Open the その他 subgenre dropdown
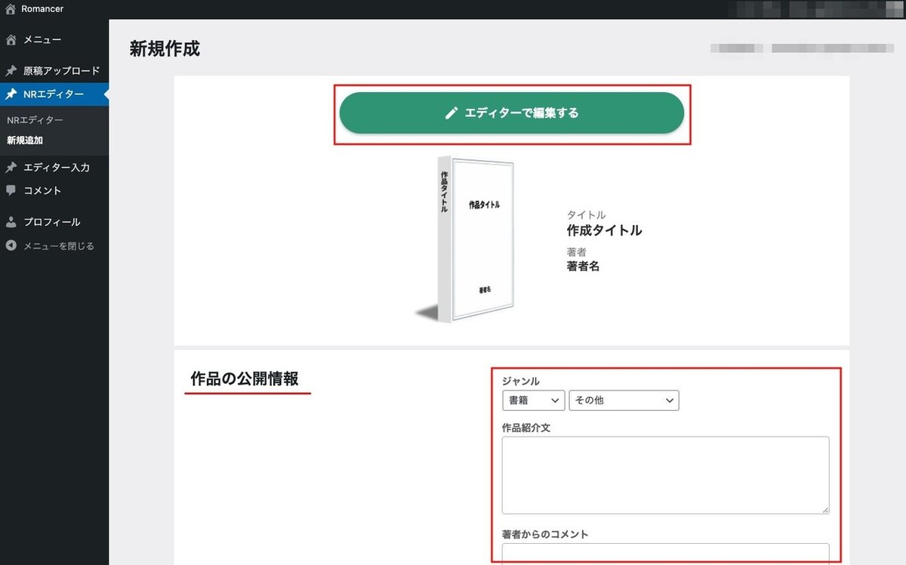Image resolution: width=906 pixels, height=565 pixels. [x=624, y=400]
